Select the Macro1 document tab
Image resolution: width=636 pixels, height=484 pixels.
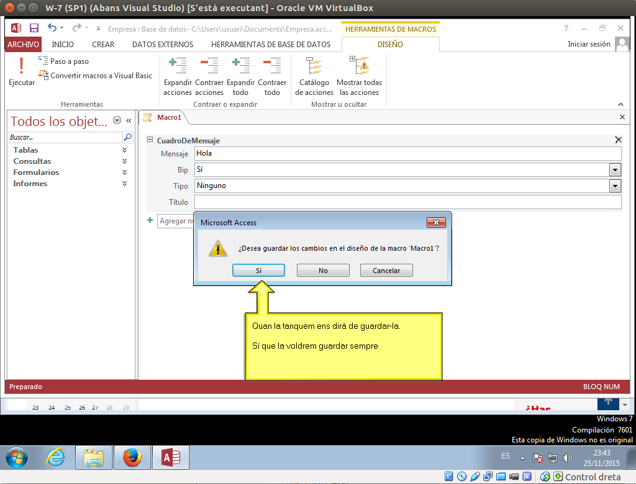click(164, 117)
